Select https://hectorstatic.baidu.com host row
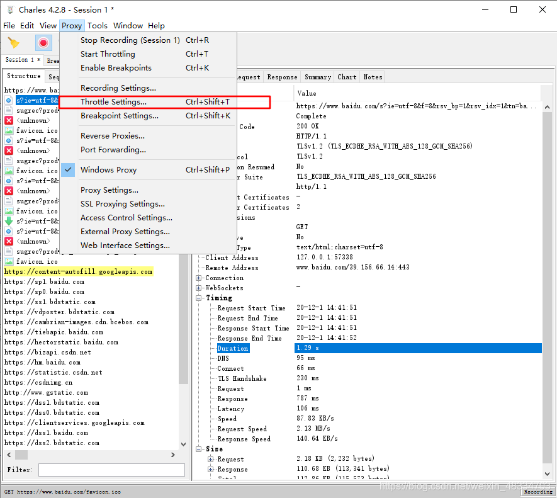 [x=61, y=342]
